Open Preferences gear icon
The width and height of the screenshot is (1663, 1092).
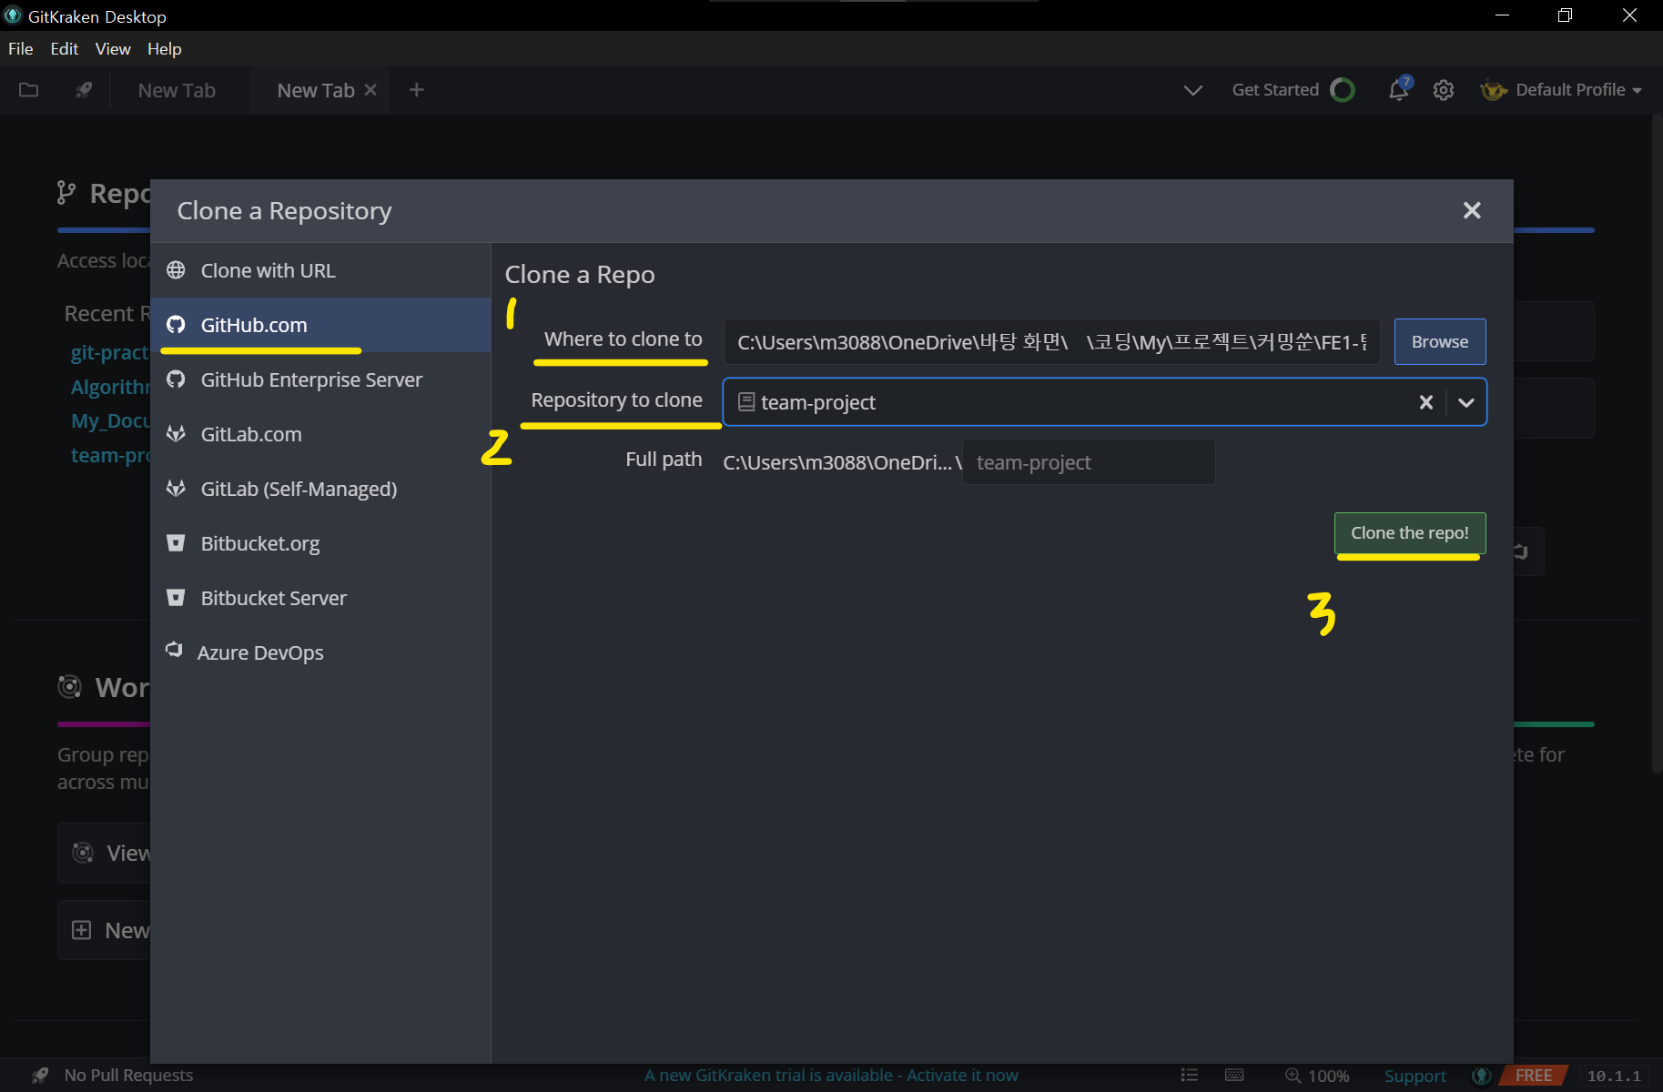pos(1444,90)
